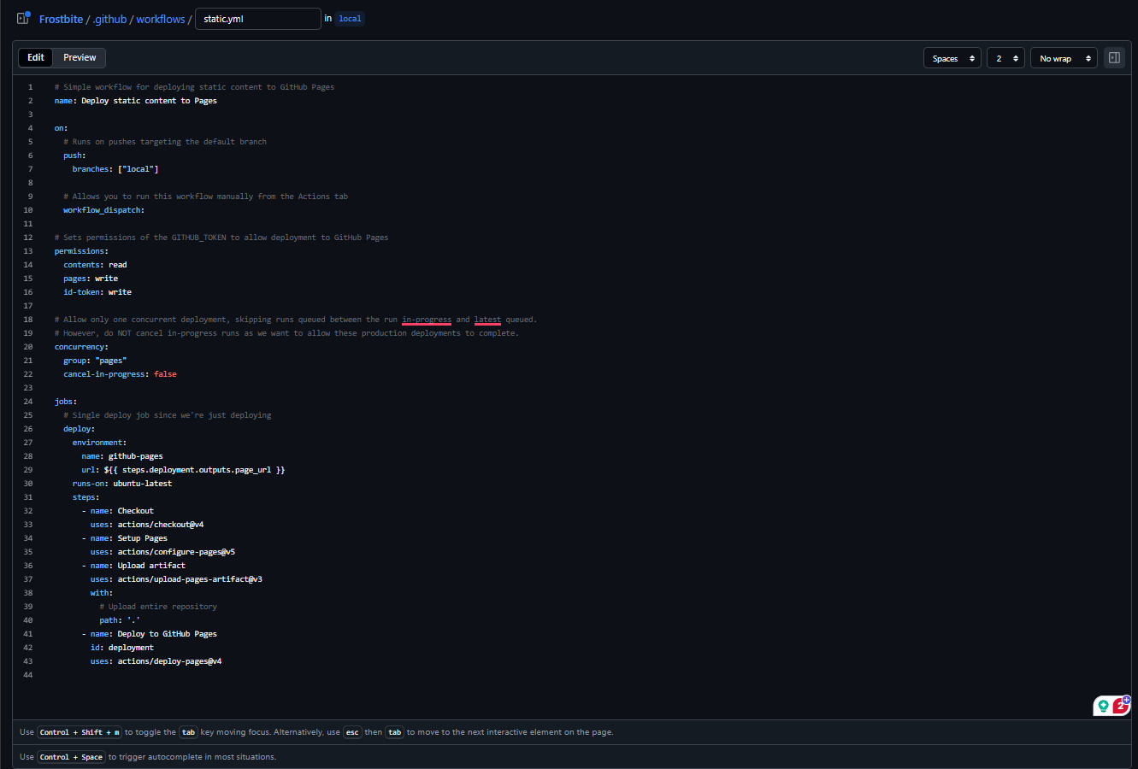The height and width of the screenshot is (769, 1138).
Task: Click the 'steps:' line
Action: click(x=85, y=497)
